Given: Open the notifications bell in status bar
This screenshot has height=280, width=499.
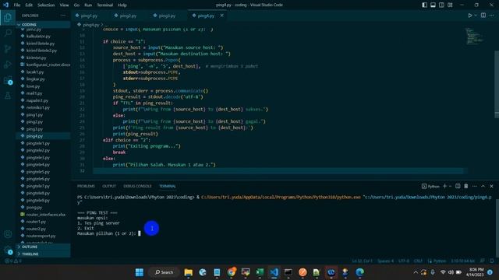Looking at the screenshot, I should click(x=492, y=261).
